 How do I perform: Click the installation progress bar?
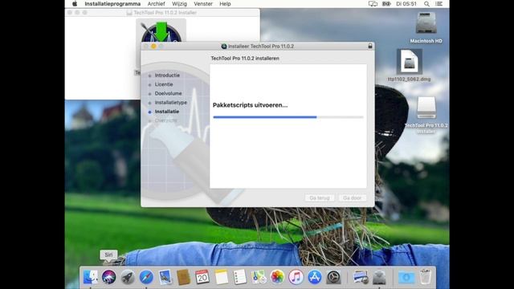[288, 117]
